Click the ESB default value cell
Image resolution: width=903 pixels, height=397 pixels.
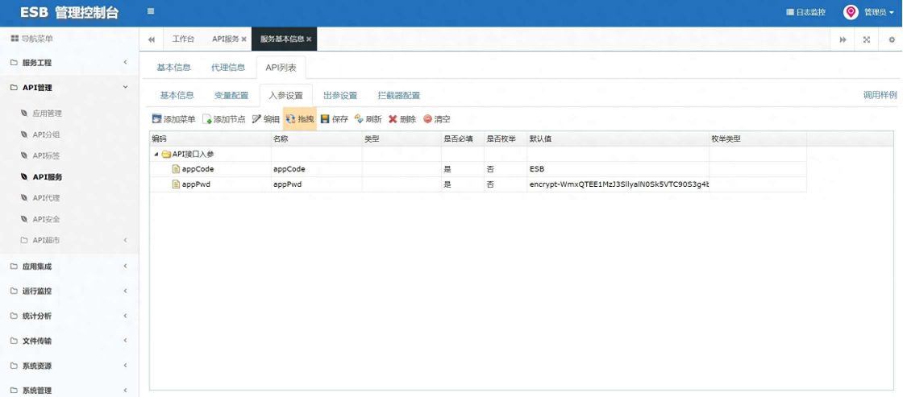click(618, 169)
